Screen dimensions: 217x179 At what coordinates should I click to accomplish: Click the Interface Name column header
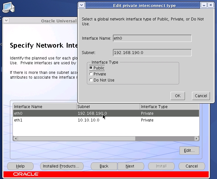(45, 106)
